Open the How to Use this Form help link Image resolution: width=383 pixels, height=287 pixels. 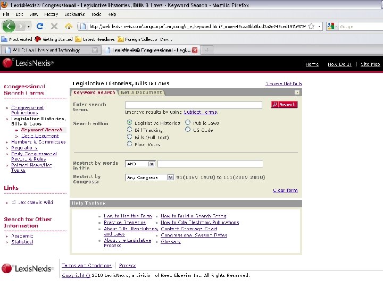[128, 216]
